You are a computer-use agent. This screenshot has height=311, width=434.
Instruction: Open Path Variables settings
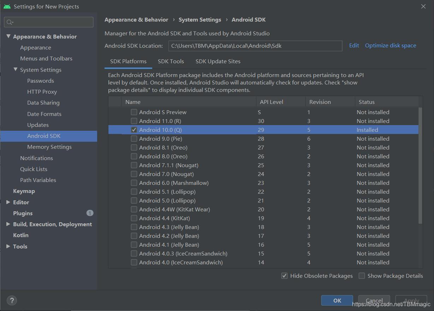click(38, 180)
